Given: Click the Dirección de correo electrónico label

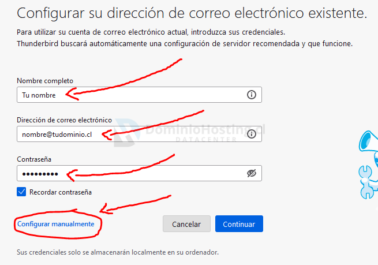Looking at the screenshot, I should coord(64,120).
